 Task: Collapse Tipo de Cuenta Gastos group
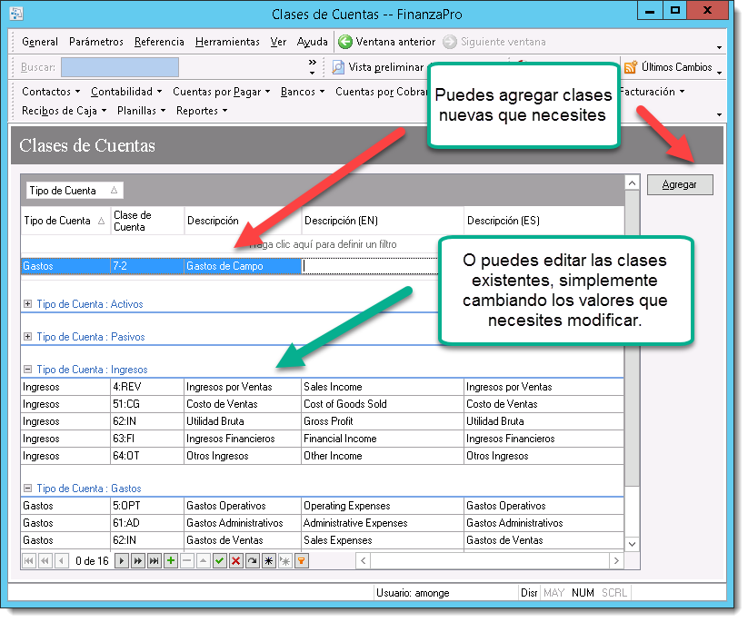click(x=27, y=489)
